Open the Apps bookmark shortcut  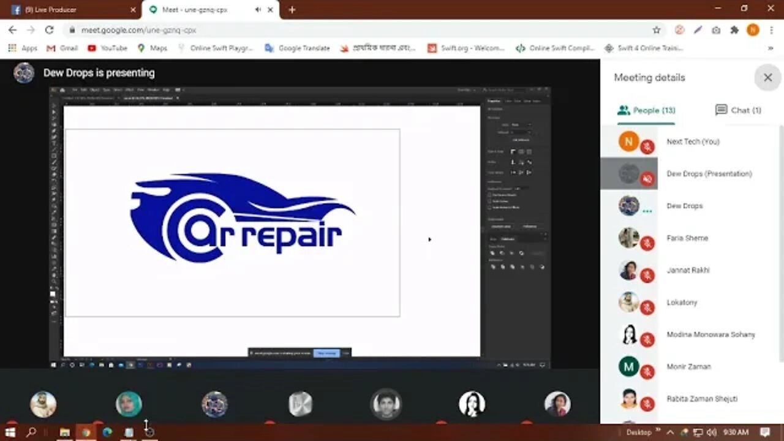click(23, 48)
